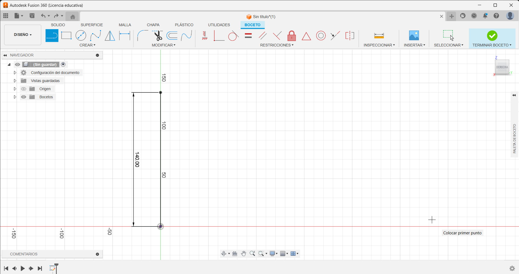The image size is (519, 274).
Task: Select the Parallel constraint icon
Action: (263, 36)
